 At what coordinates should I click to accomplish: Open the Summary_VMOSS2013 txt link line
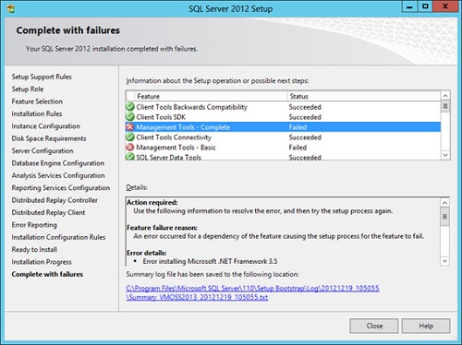(197, 297)
